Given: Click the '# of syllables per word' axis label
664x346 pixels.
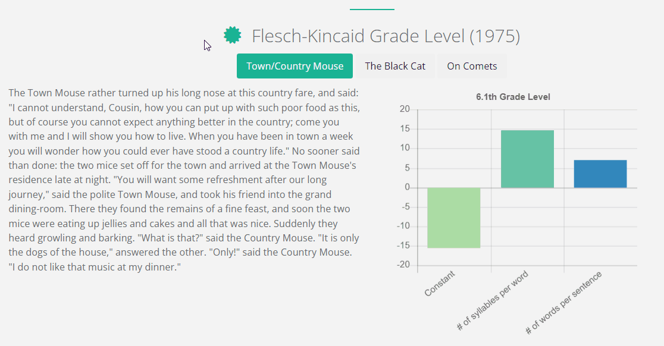Looking at the screenshot, I should tap(493, 300).
